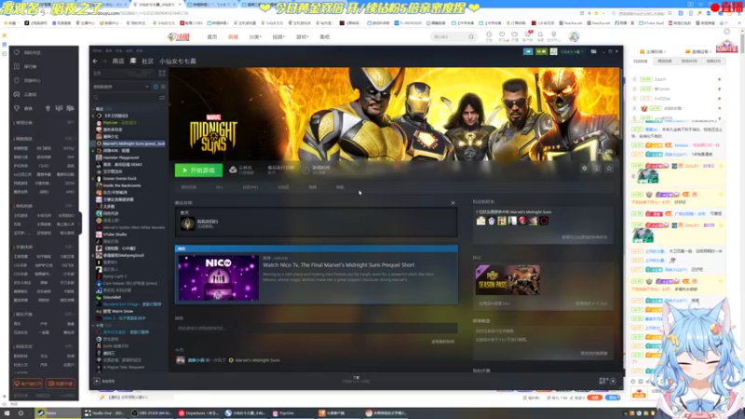The width and height of the screenshot is (745, 419).
Task: Open advanced filter options beside library search
Action: coord(162,98)
